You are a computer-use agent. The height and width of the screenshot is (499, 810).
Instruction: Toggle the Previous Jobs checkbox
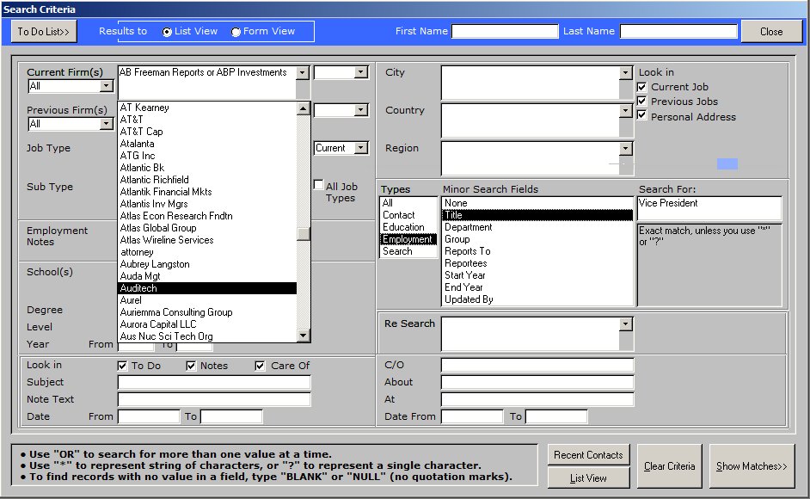(x=641, y=102)
